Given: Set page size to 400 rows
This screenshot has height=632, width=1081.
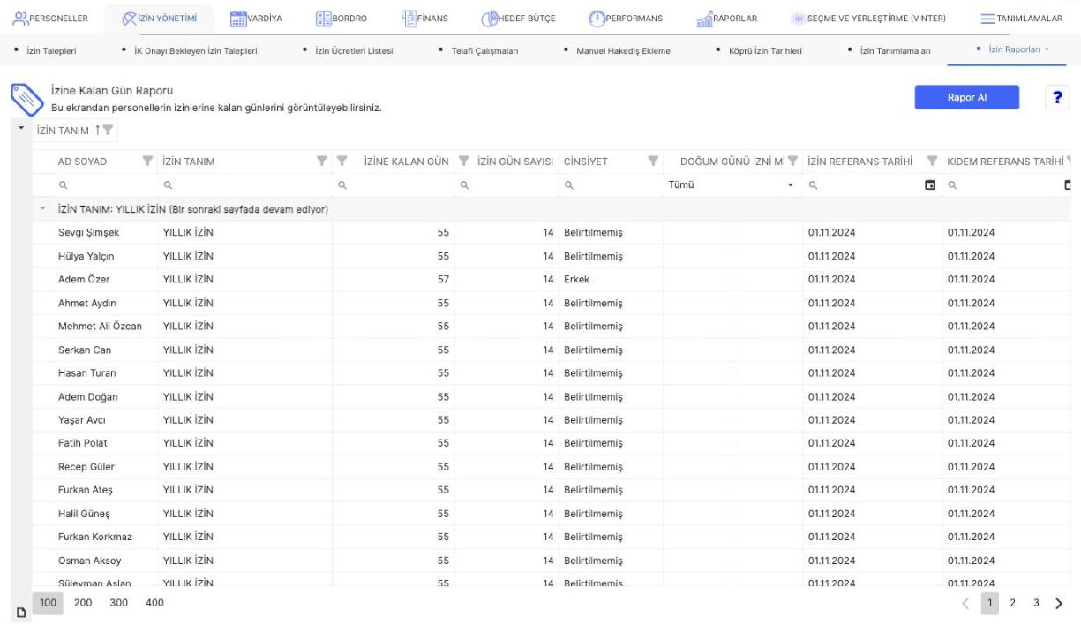Looking at the screenshot, I should click(154, 603).
